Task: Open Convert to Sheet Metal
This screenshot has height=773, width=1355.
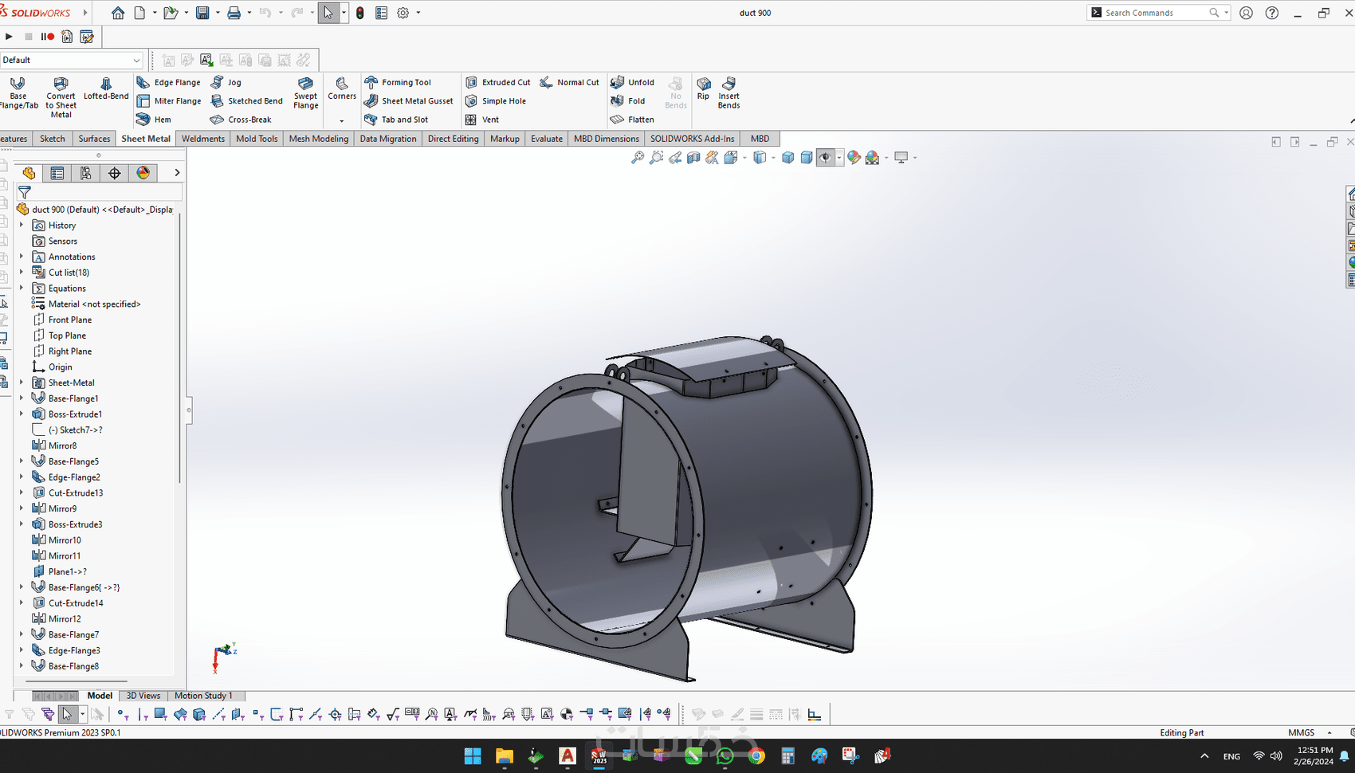Action: pos(61,97)
